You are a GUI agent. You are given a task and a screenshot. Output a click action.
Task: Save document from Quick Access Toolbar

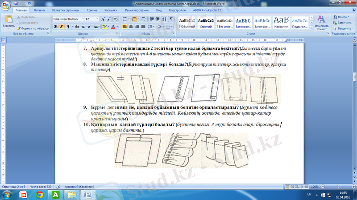(16, 3)
